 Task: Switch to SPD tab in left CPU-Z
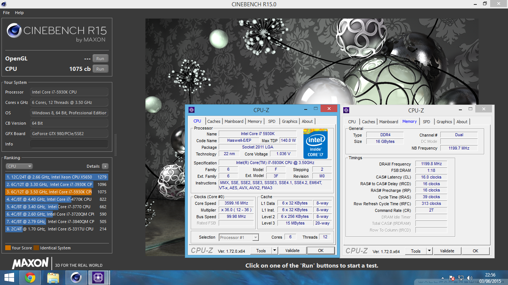click(x=272, y=121)
